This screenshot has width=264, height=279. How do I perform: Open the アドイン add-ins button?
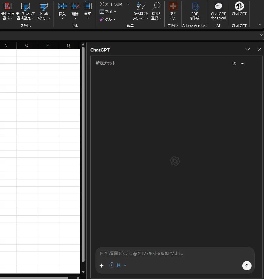pyautogui.click(x=173, y=12)
